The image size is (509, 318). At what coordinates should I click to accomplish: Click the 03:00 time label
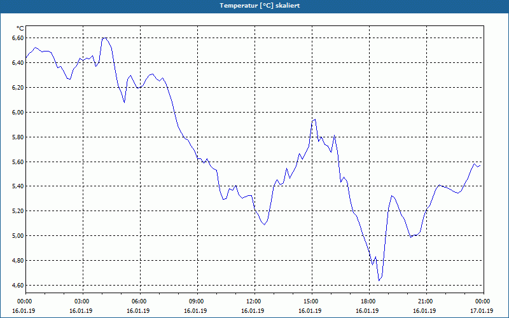tap(83, 301)
